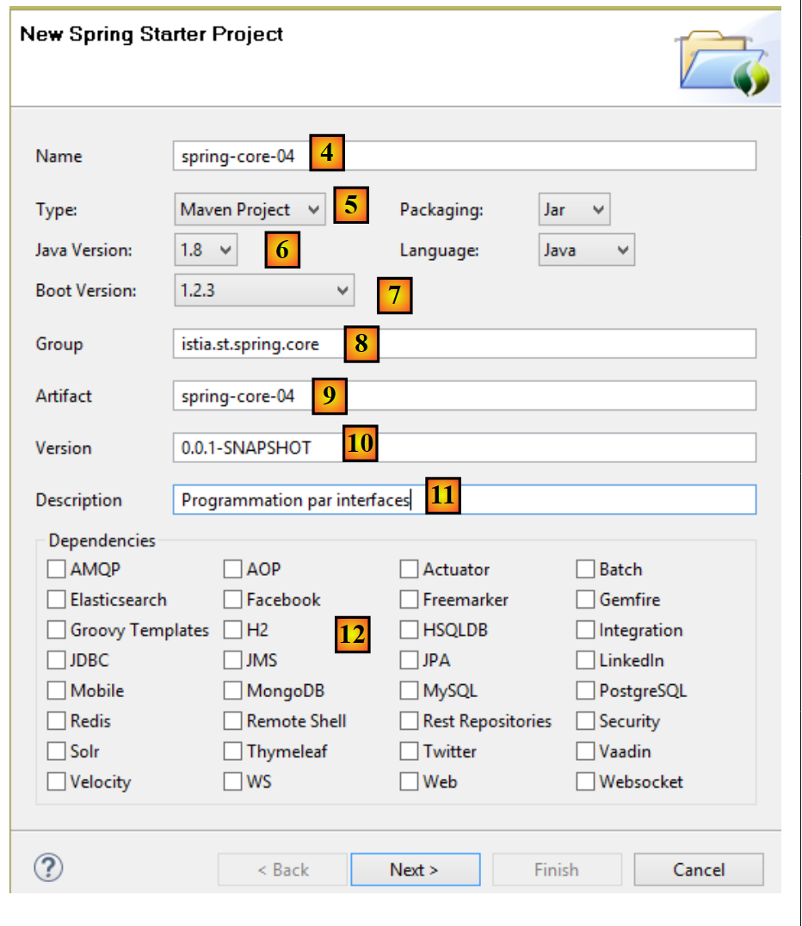Open the Boot Version combo box
Image resolution: width=802 pixels, height=926 pixels.
[263, 291]
